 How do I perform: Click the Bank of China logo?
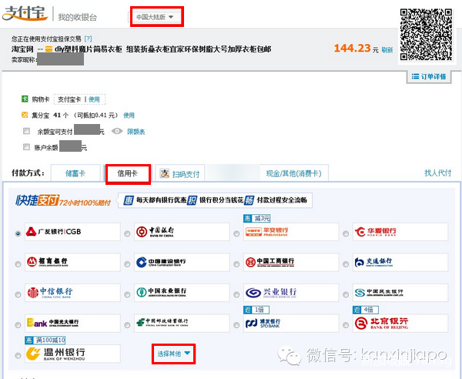(x=162, y=232)
